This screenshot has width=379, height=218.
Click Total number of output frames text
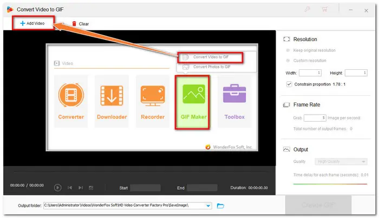click(323, 129)
